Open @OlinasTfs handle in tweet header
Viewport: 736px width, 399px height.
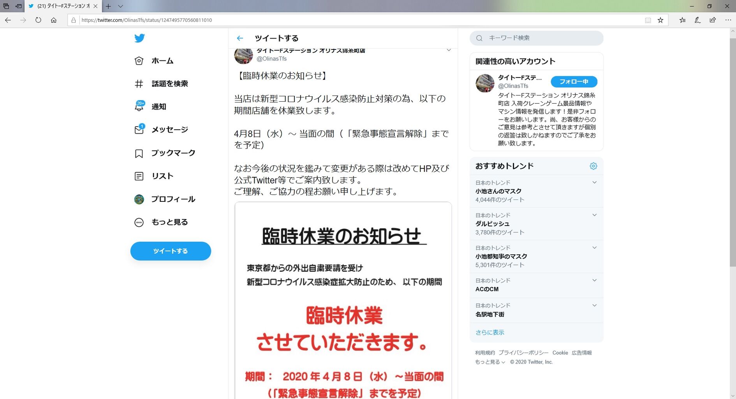click(271, 59)
